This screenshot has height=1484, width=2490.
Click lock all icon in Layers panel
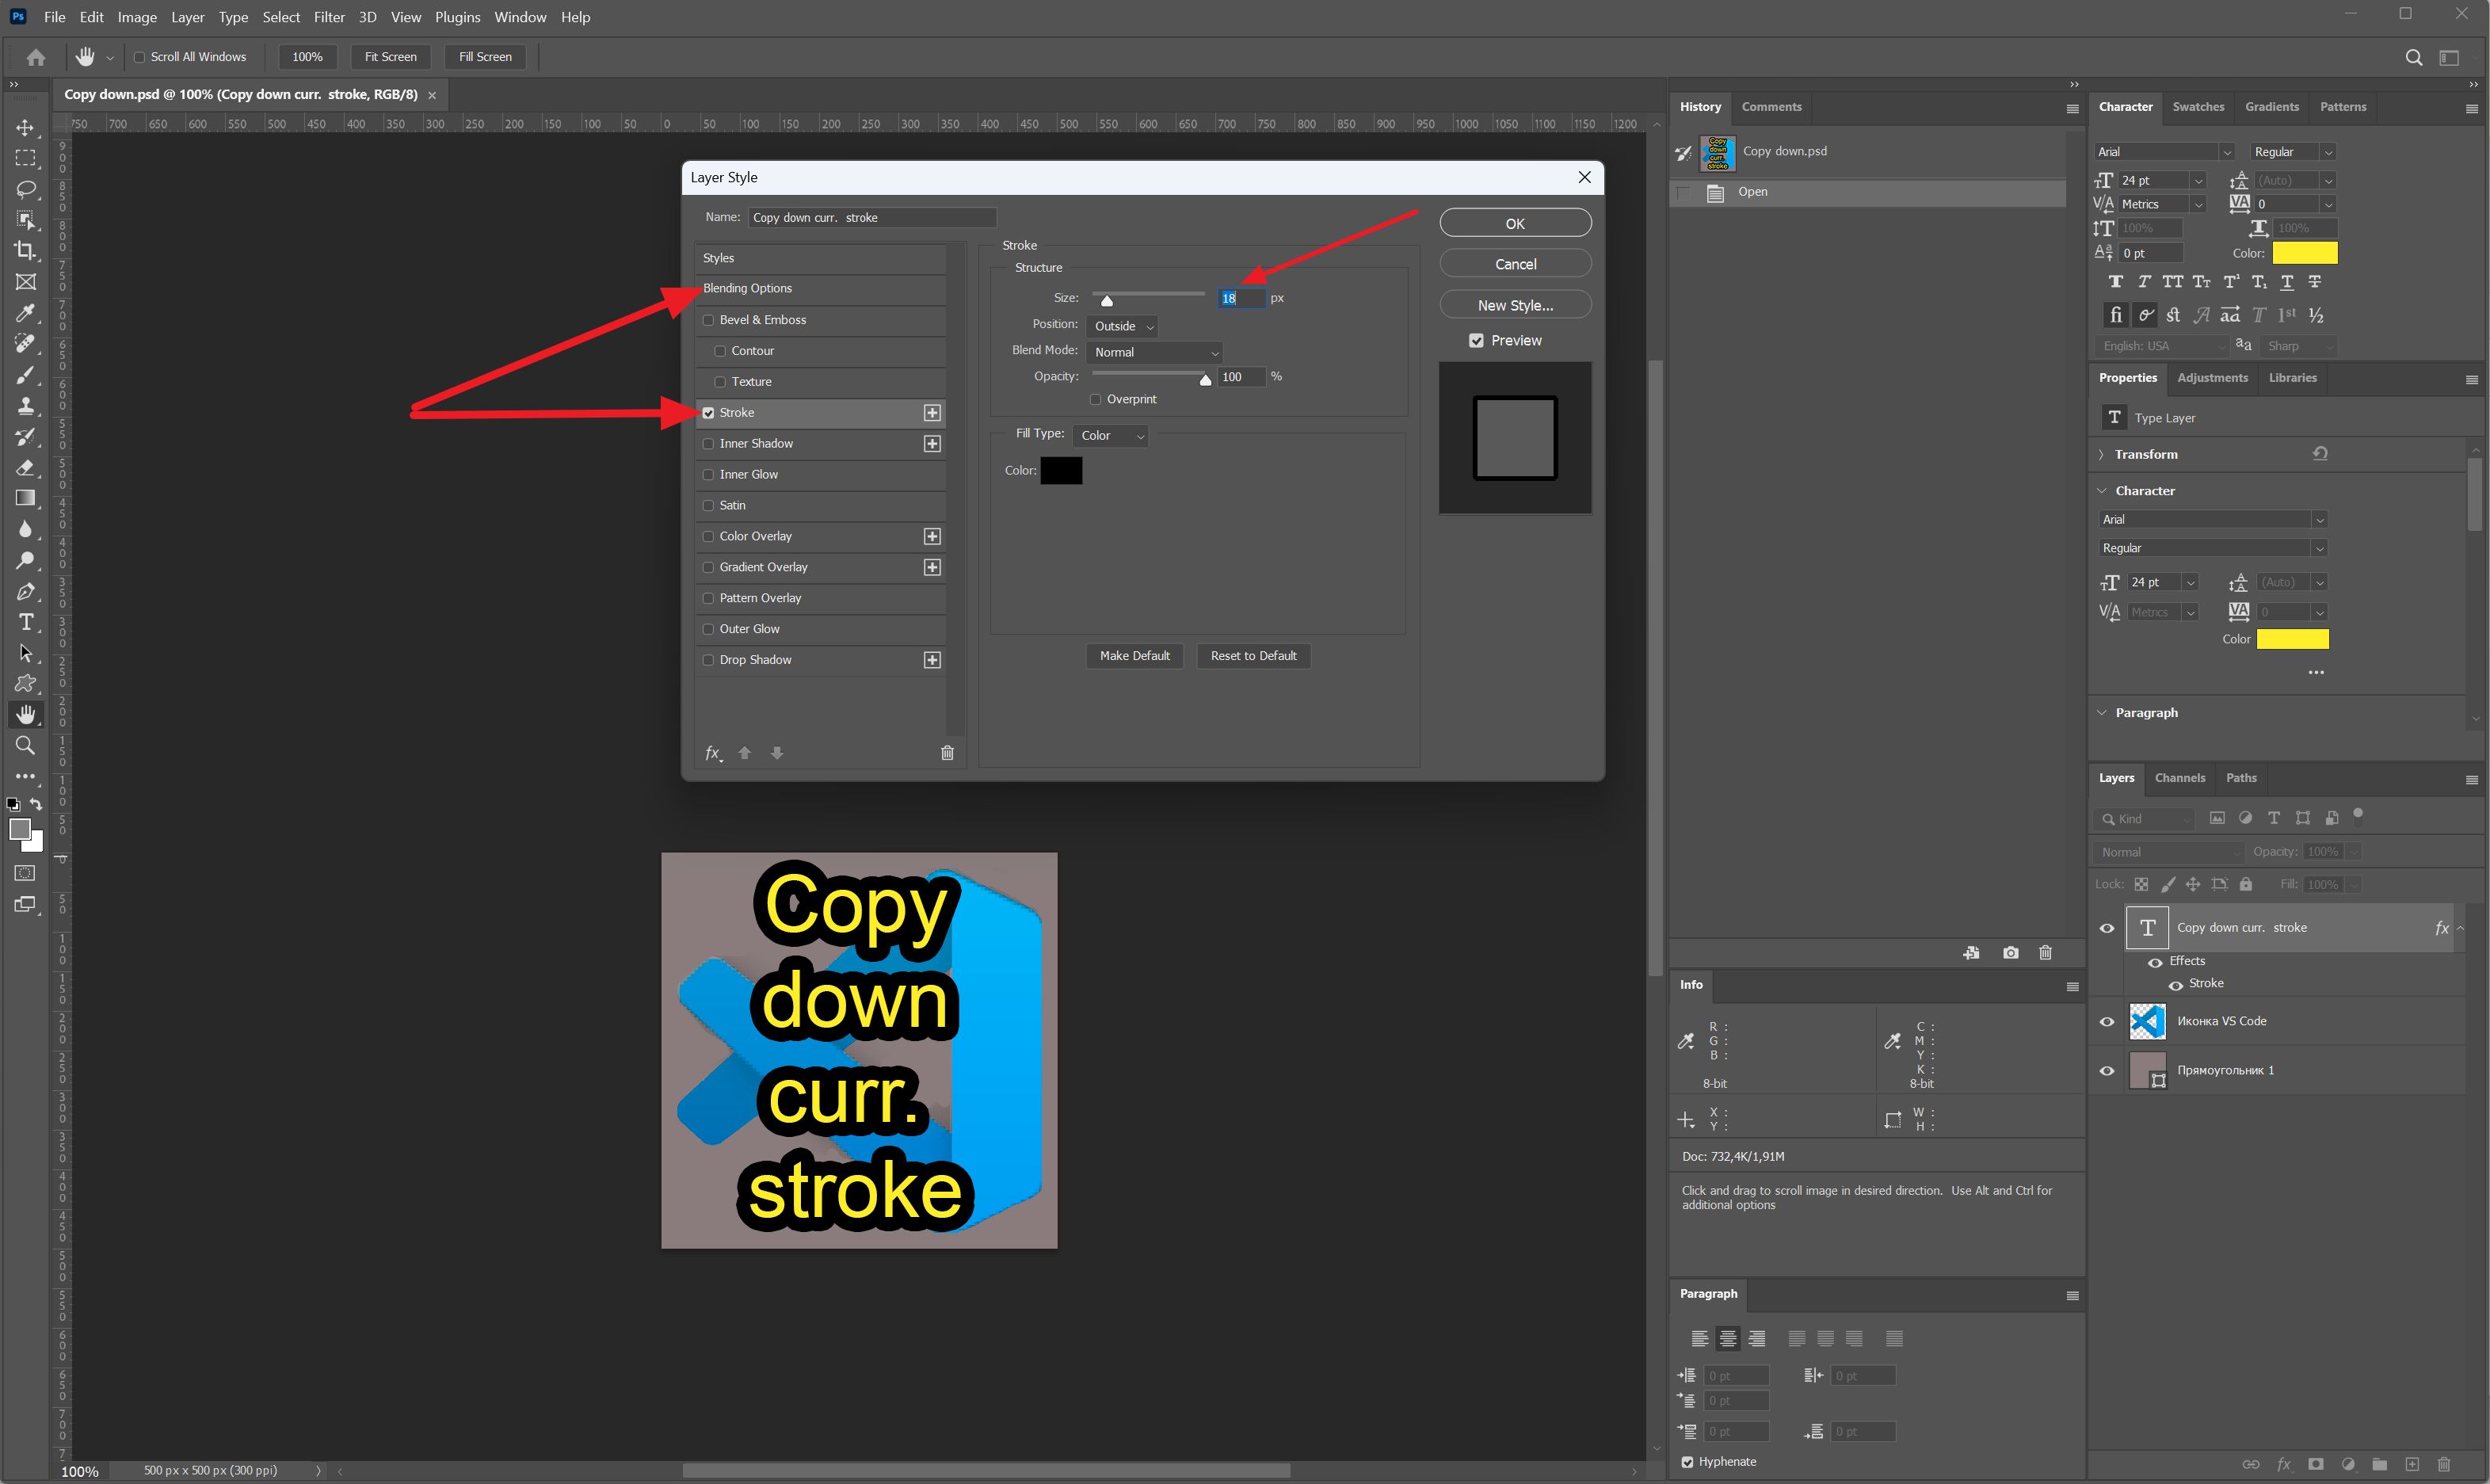tap(2246, 884)
